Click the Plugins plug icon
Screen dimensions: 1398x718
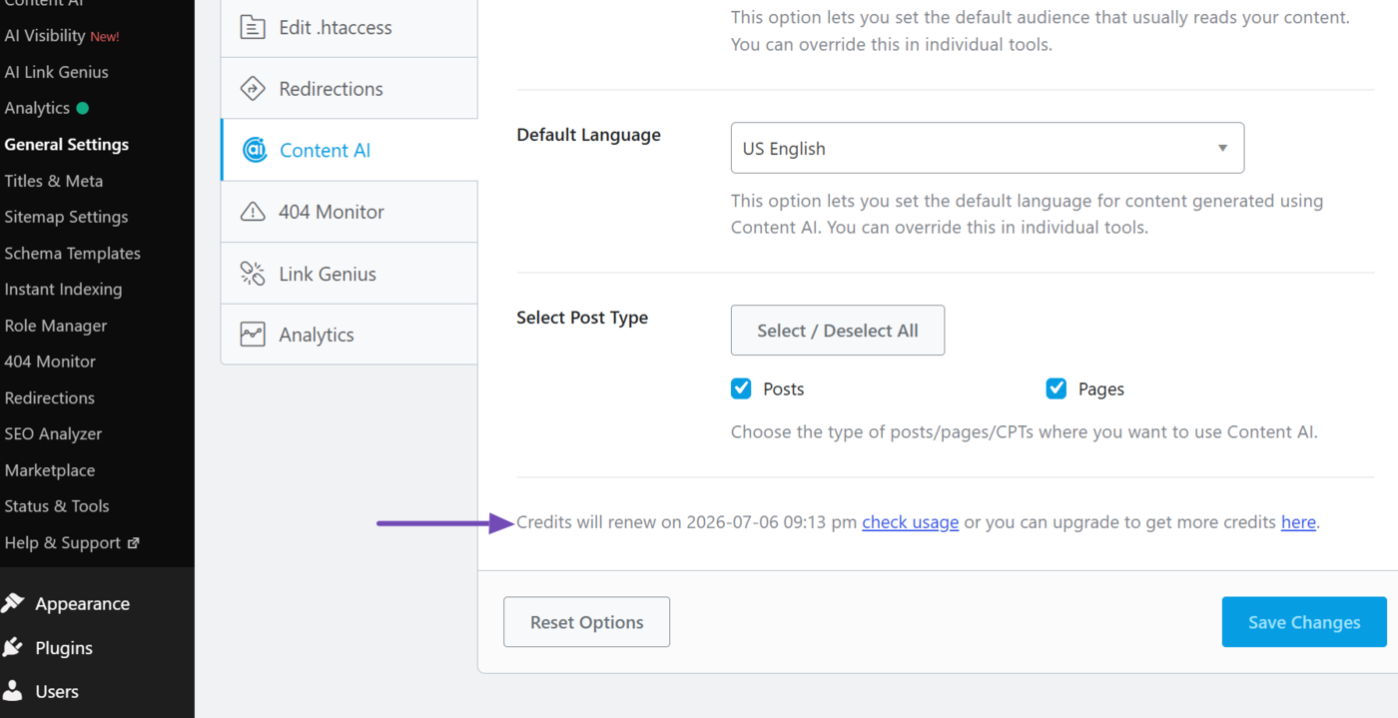[x=13, y=647]
